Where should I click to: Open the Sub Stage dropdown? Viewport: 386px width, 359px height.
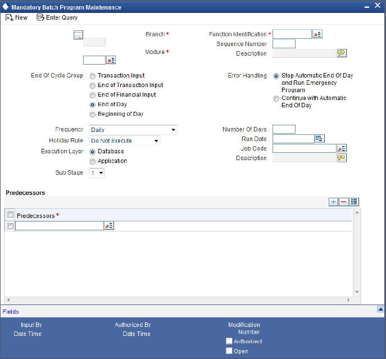pyautogui.click(x=97, y=173)
